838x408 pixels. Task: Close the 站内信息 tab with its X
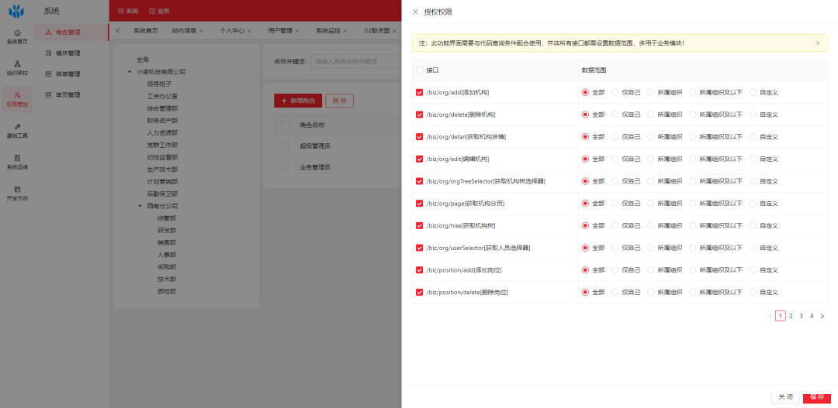201,31
